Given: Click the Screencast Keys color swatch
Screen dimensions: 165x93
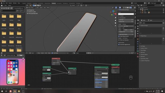Looking at the screenshot, I should (126, 14).
